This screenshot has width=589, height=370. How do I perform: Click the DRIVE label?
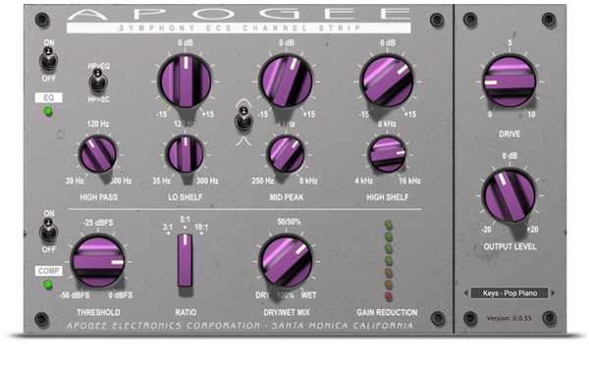click(x=509, y=134)
